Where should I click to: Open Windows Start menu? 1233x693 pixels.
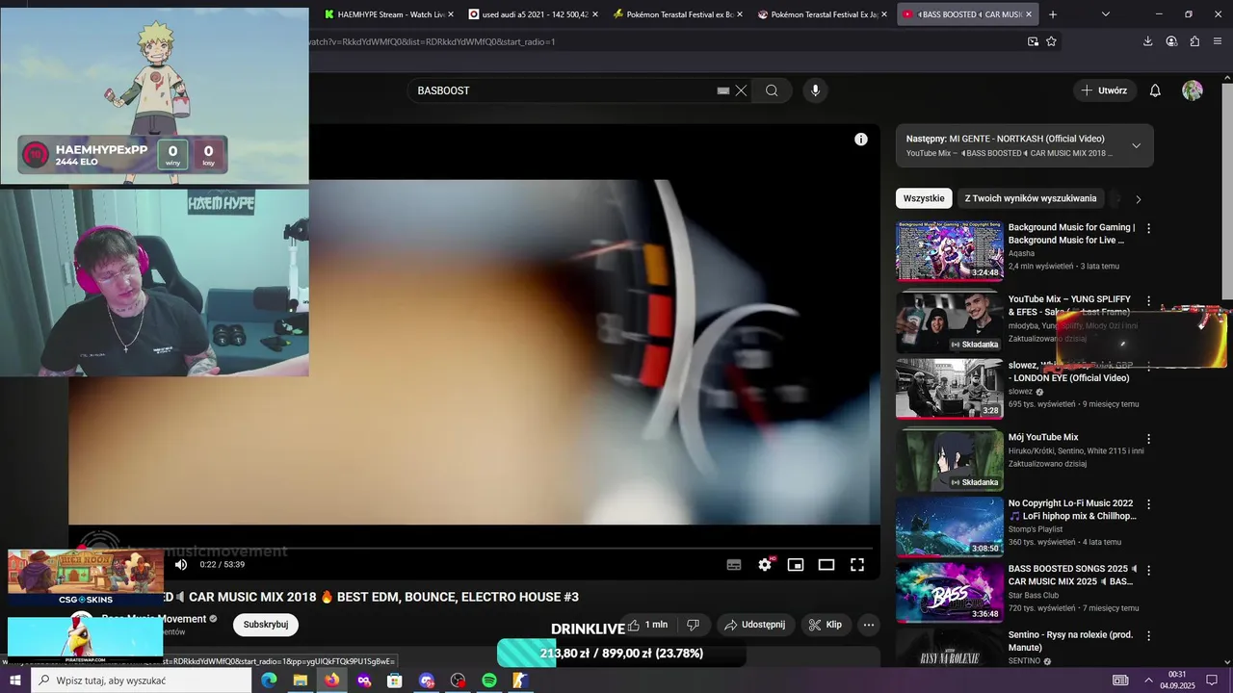click(x=14, y=680)
